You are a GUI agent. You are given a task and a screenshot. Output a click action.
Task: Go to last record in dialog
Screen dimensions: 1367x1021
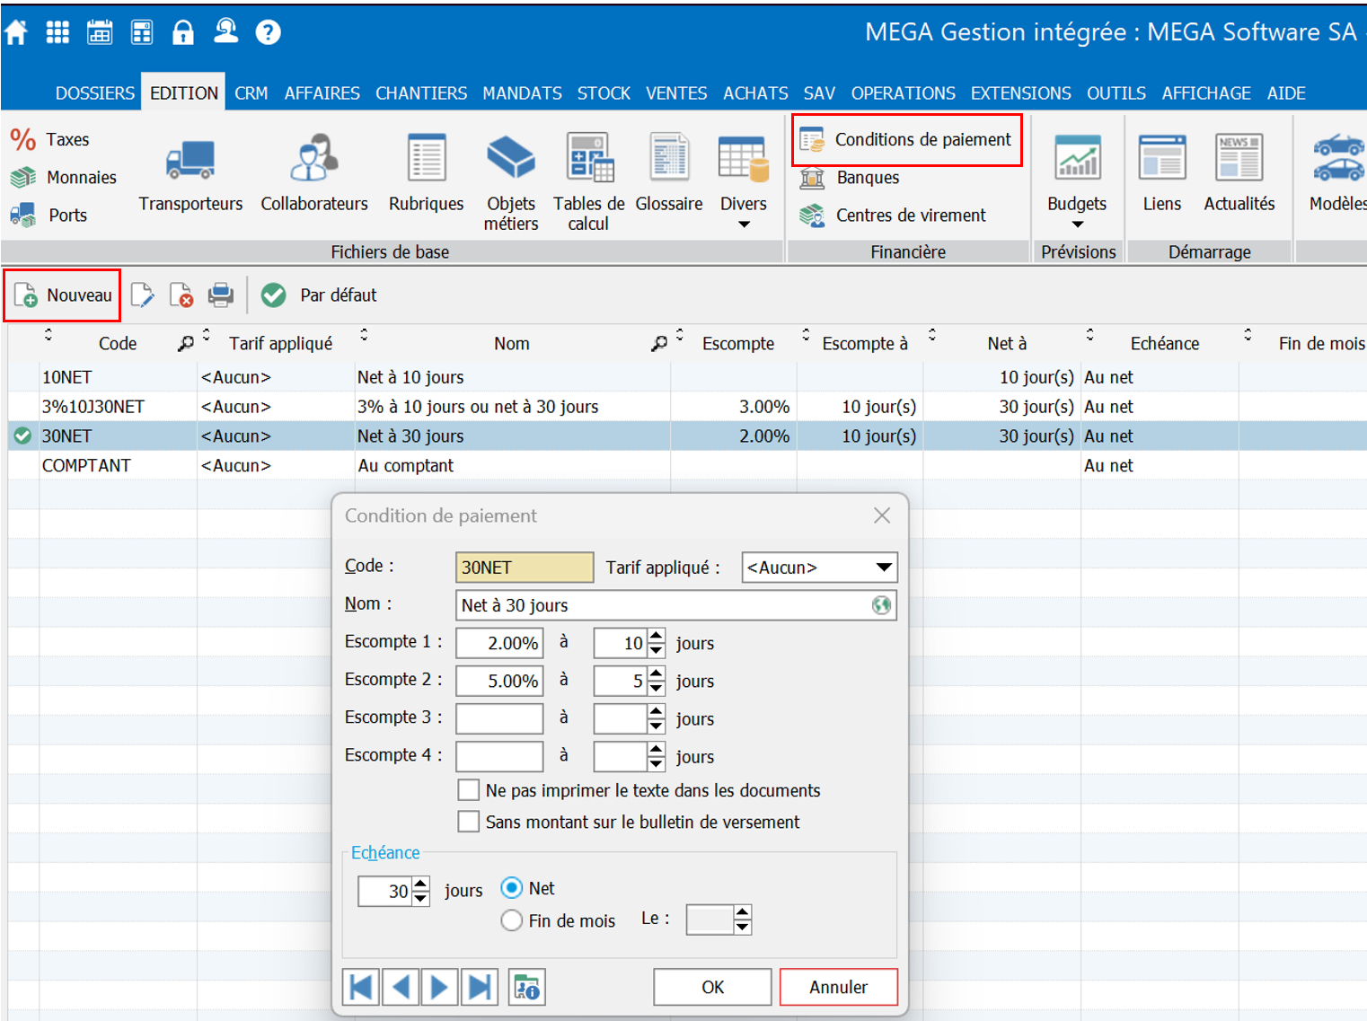(480, 987)
